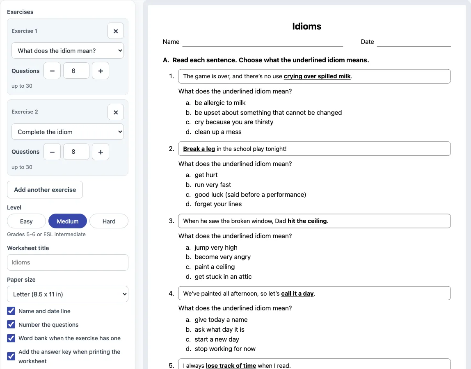Open the 'What does the idiom mean?' dropdown

68,51
